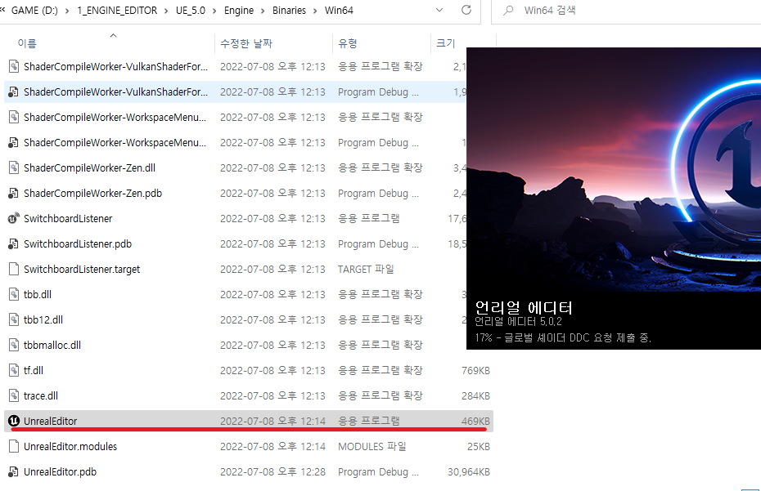
Task: Expand the chevron after UE_5.0
Action: pyautogui.click(x=214, y=11)
